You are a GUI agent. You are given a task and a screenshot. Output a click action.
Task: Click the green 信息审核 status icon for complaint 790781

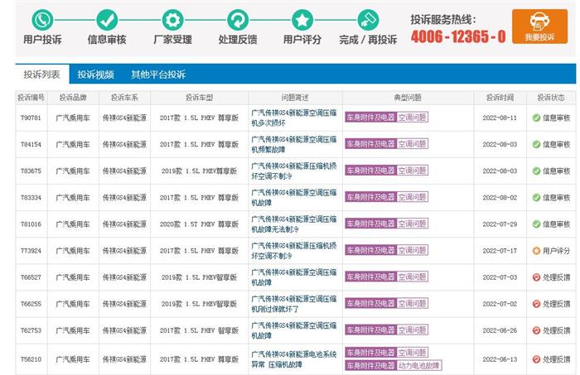coord(536,118)
